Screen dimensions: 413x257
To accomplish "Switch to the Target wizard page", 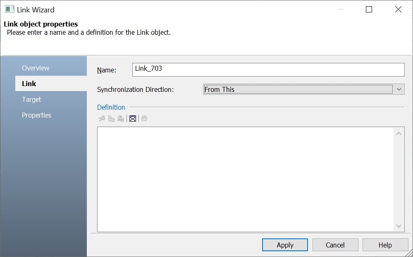I will coord(31,99).
